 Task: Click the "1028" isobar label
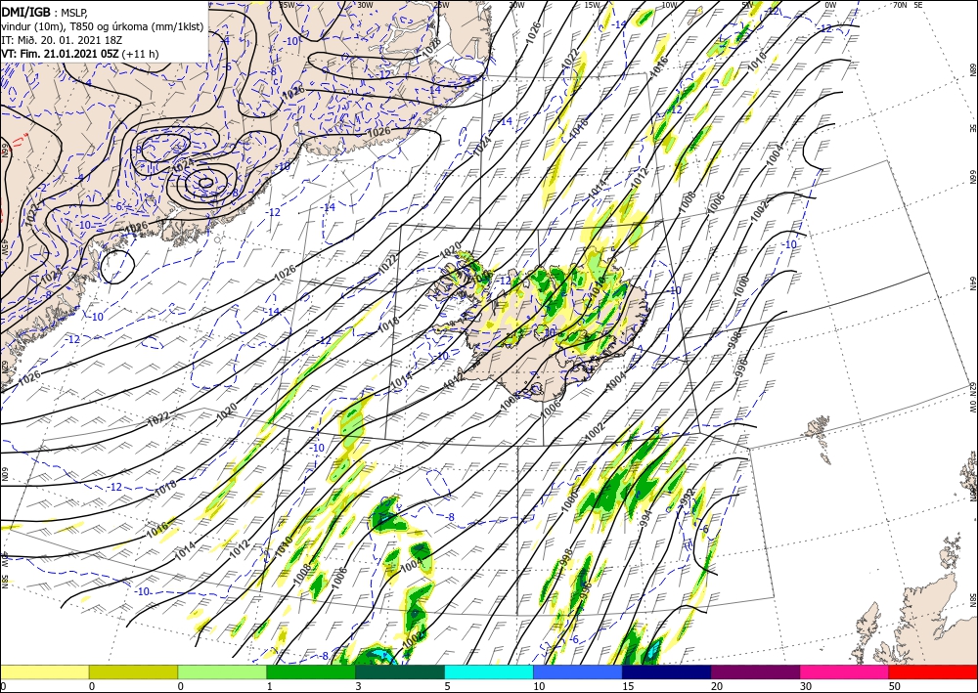431,48
